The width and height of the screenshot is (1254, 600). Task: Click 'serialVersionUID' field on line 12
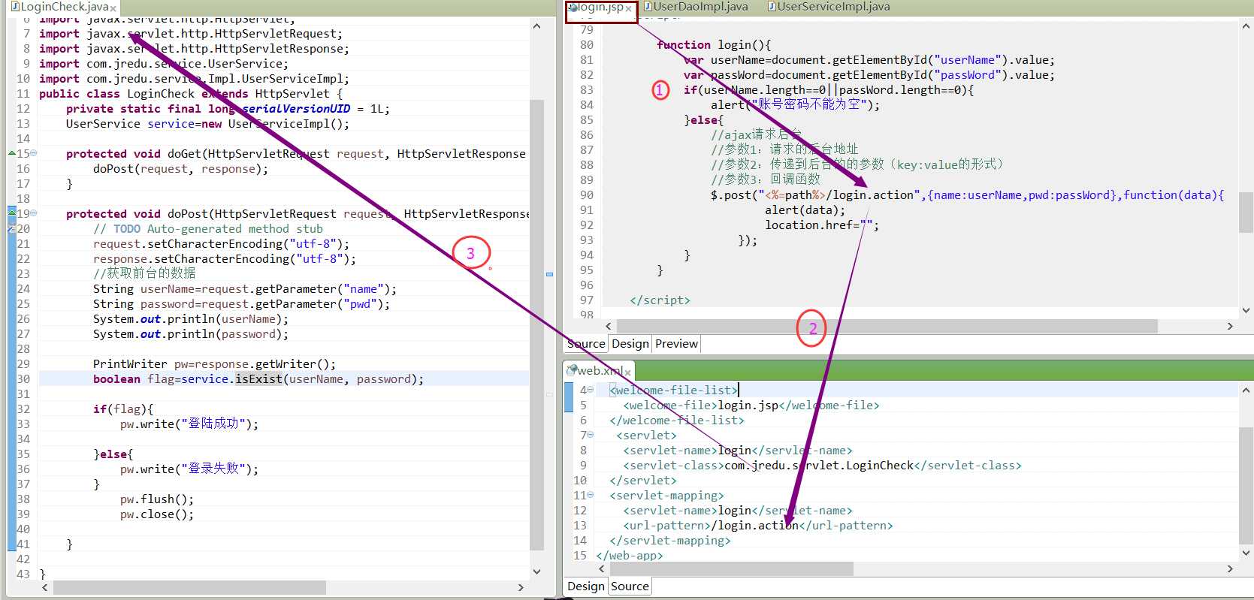tap(296, 109)
